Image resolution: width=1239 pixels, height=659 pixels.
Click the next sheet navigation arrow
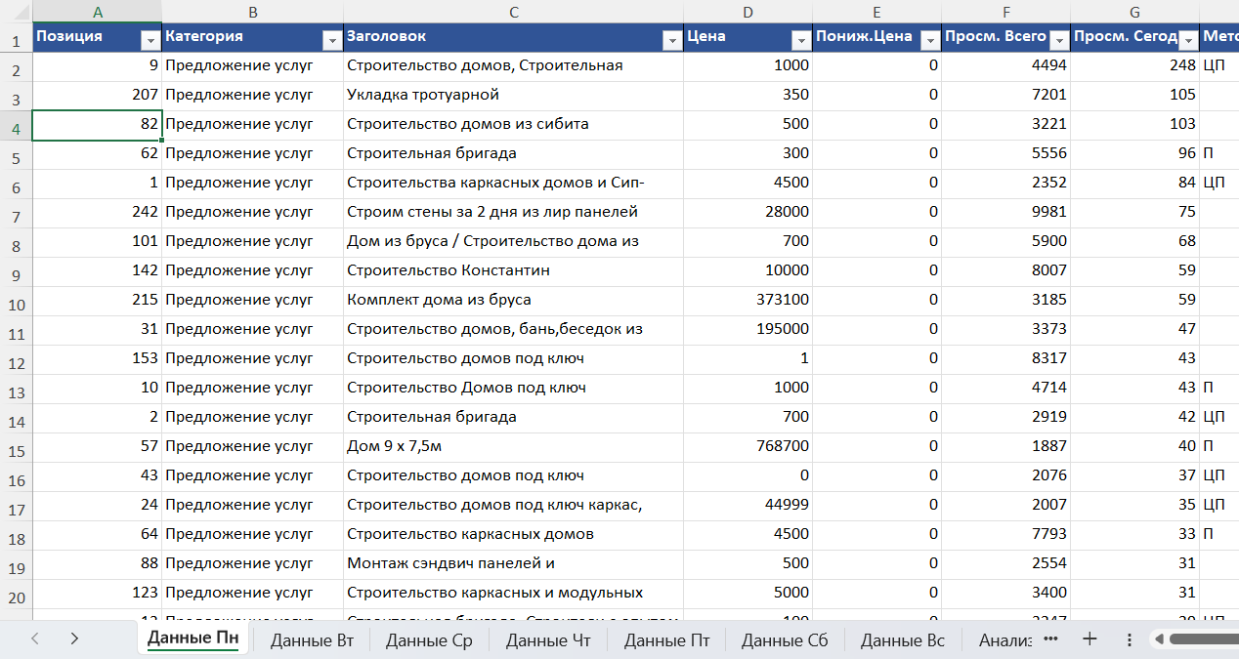coord(74,638)
